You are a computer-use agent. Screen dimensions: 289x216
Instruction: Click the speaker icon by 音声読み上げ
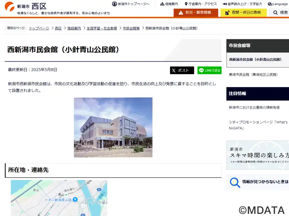coord(225,4)
